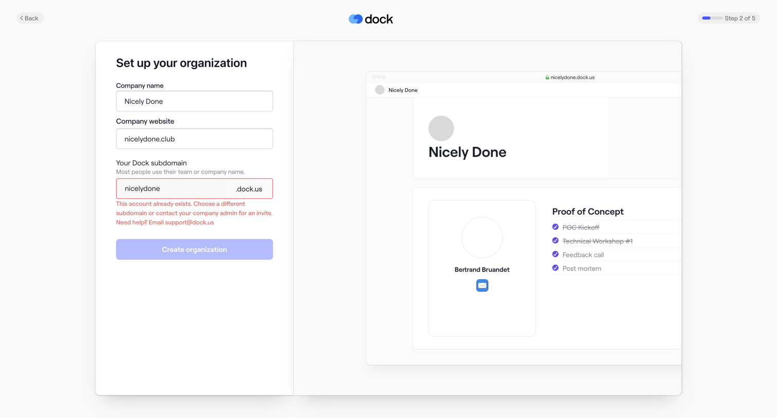Click the Technical Workshop #1 task text
This screenshot has height=418, width=777.
598,241
